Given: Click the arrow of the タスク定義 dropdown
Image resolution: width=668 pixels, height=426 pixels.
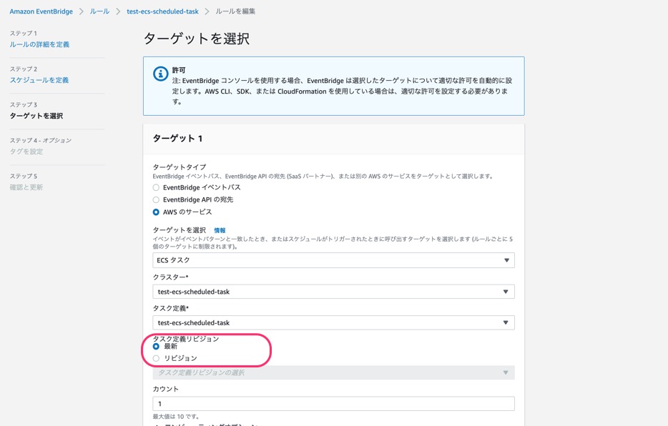Looking at the screenshot, I should pyautogui.click(x=506, y=322).
